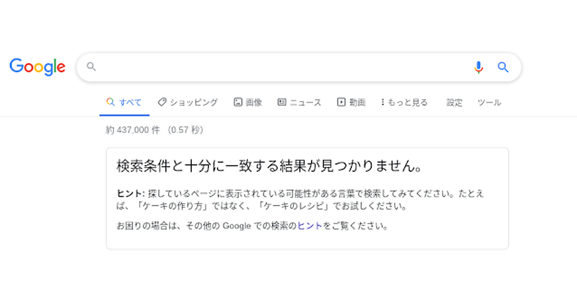Viewport: 577px width, 303px height.
Task: Click the ショッピング tag icon
Action: [162, 102]
